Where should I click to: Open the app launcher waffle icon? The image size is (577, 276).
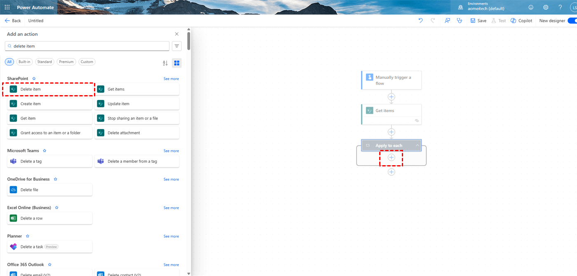pos(7,7)
